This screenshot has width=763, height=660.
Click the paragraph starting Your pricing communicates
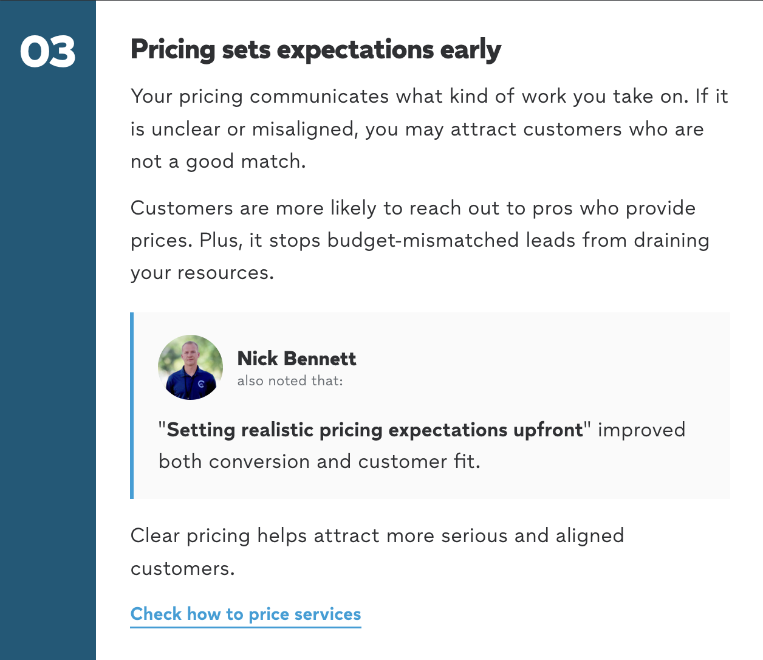(x=429, y=129)
